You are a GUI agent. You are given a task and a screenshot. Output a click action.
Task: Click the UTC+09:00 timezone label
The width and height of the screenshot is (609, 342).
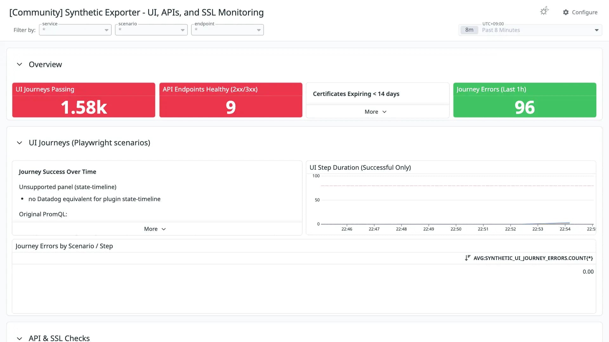(x=493, y=24)
